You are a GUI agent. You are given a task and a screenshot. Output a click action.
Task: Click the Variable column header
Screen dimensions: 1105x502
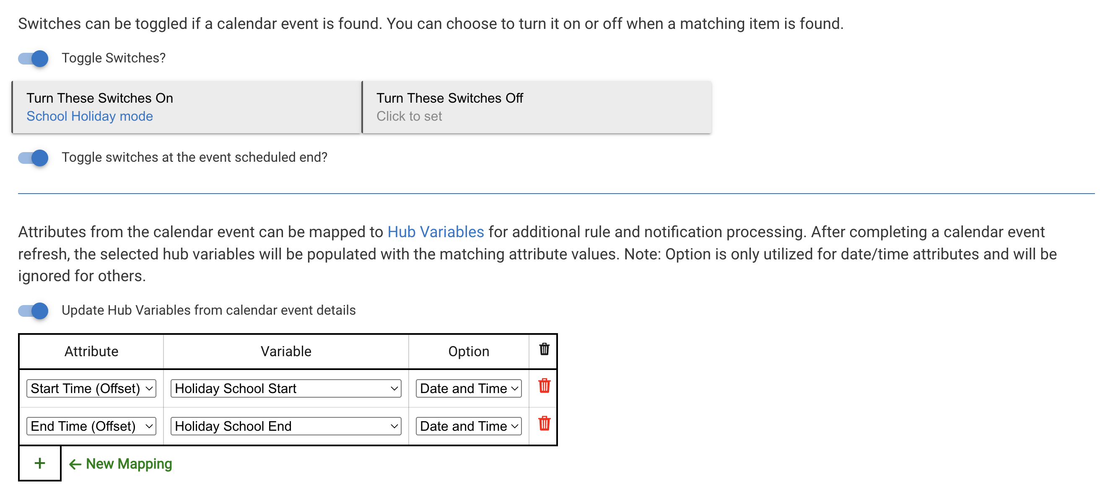[286, 352]
